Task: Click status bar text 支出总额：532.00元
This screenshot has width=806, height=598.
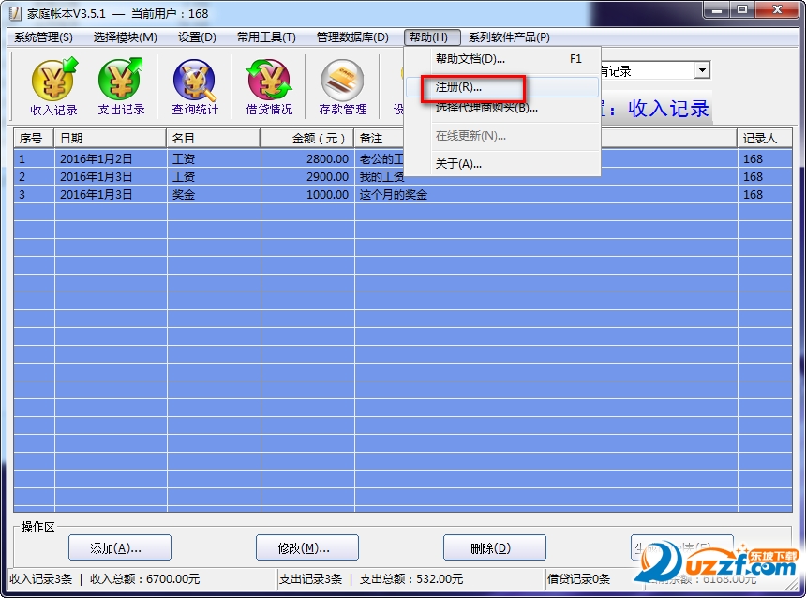Action: coord(411,579)
